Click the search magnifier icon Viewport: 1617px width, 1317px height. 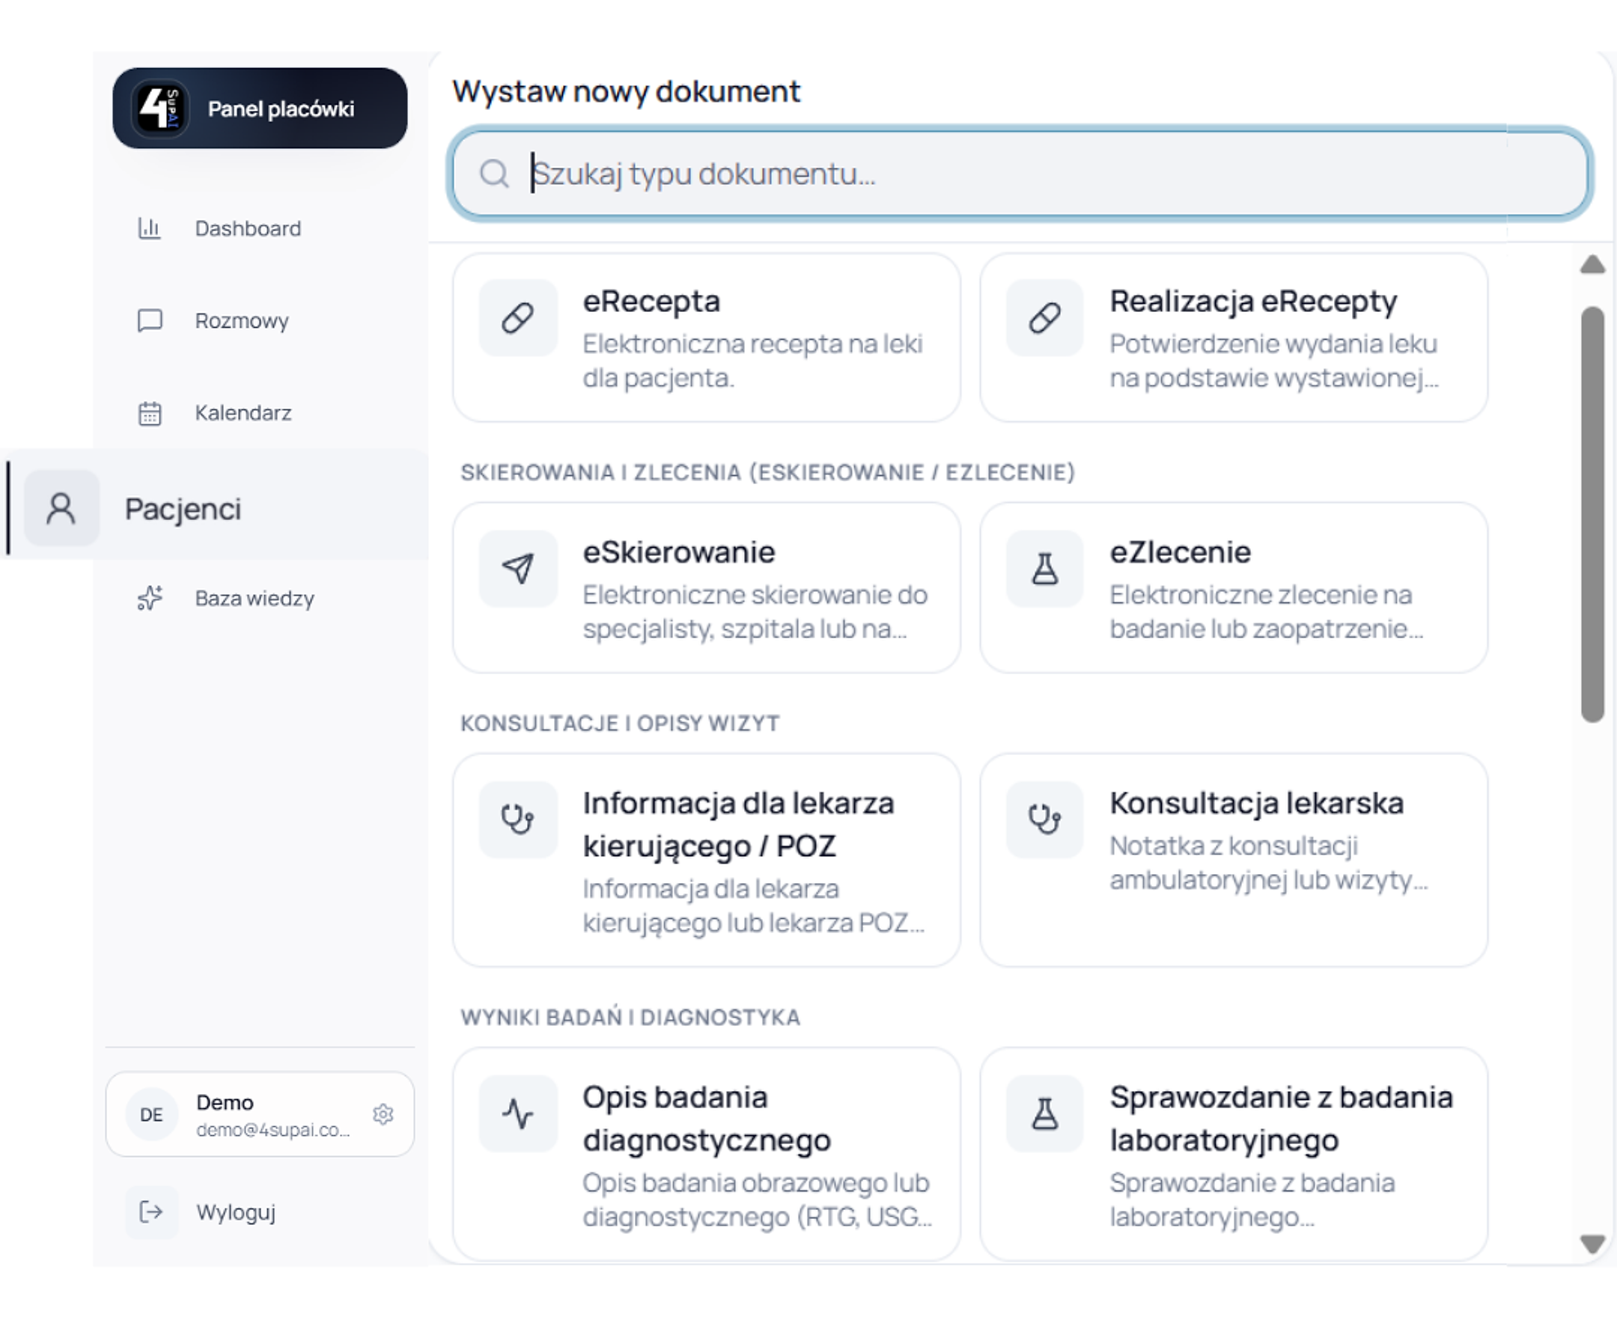click(494, 174)
